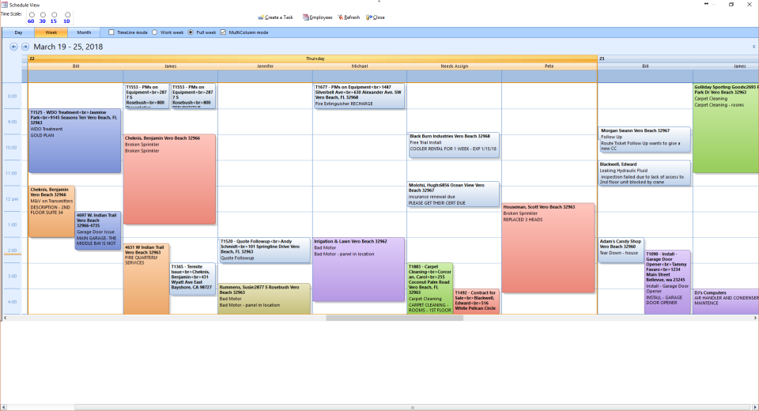
Task: Click the Refresh toolbar button
Action: tap(349, 17)
